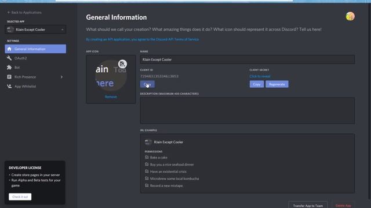Click the General Information page heading
The width and height of the screenshot is (371, 208).
[x=117, y=17]
